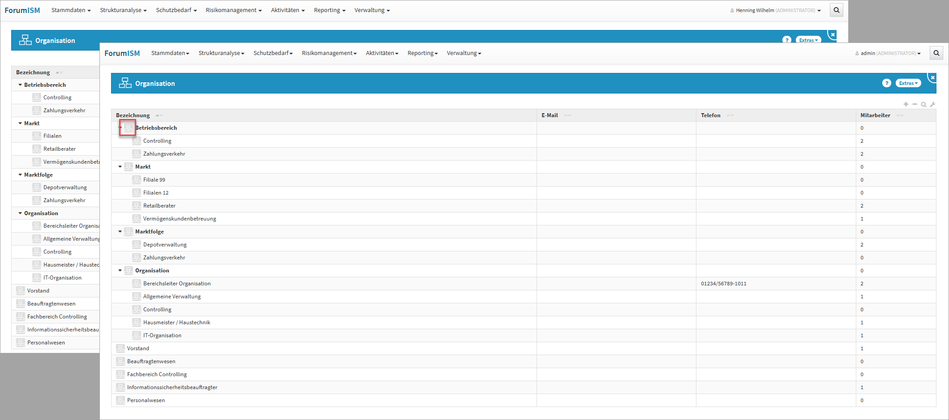This screenshot has width=949, height=420.
Task: Click the minus icon above the table
Action: click(x=915, y=104)
